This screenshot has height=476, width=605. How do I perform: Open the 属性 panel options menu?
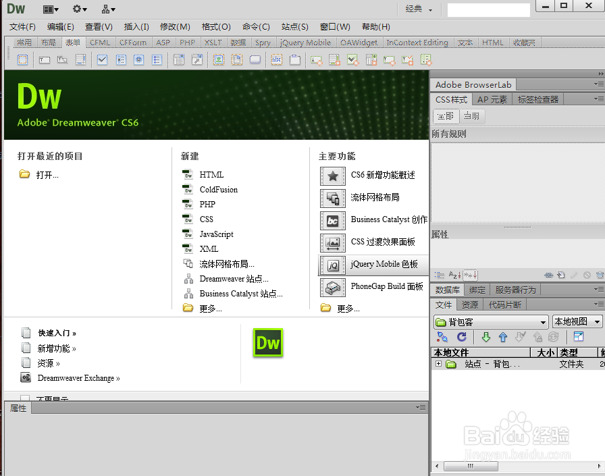pos(421,407)
